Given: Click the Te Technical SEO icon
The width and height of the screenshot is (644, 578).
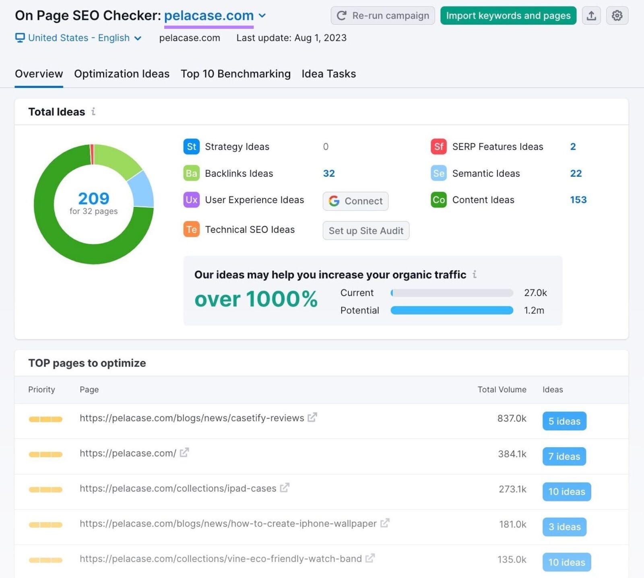Looking at the screenshot, I should pyautogui.click(x=191, y=229).
